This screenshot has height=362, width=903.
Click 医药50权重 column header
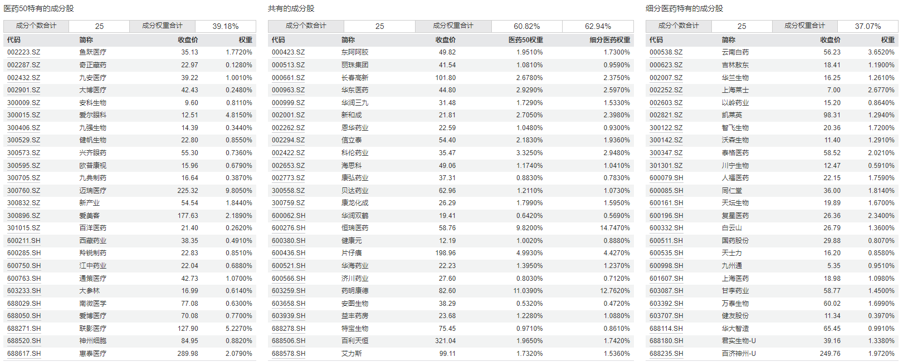coord(525,40)
